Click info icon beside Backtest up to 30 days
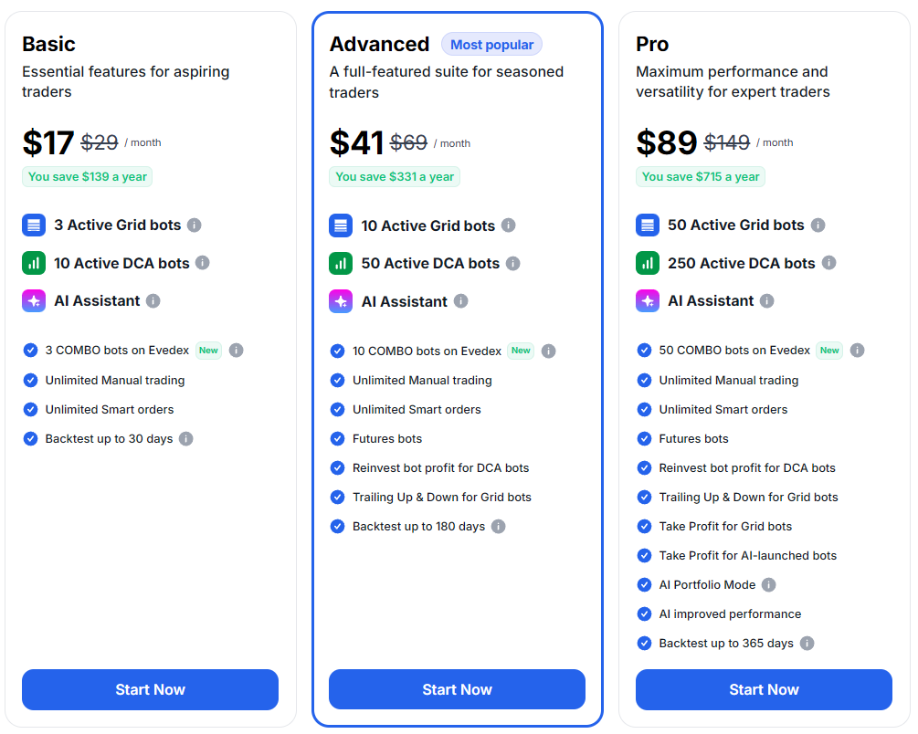This screenshot has width=918, height=734. (186, 439)
